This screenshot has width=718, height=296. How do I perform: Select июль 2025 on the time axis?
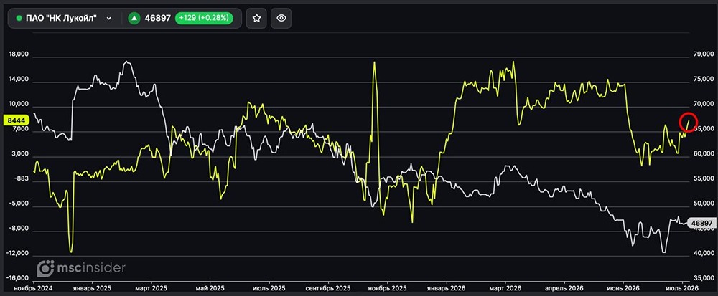tap(269, 288)
